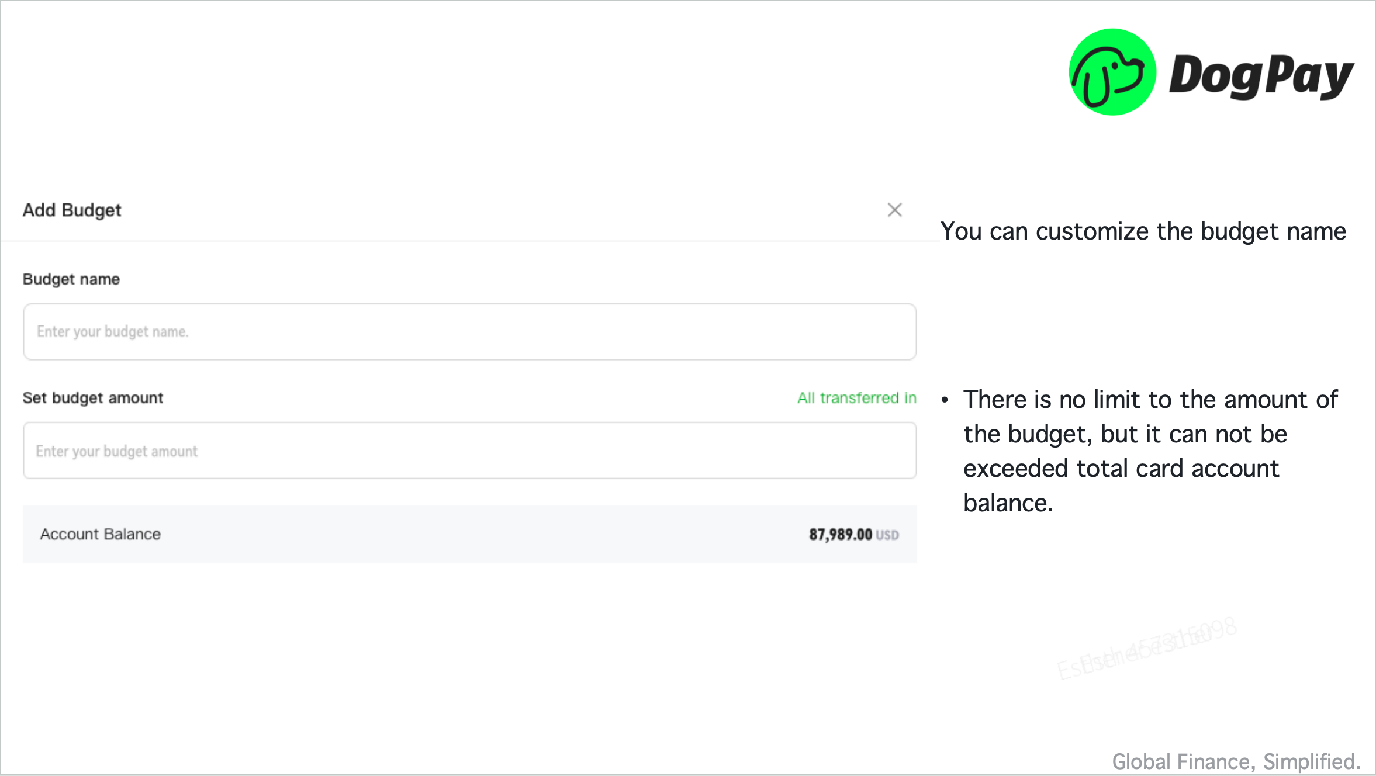This screenshot has width=1376, height=776.
Task: Click the 87,989.00 USD balance value
Action: pos(853,535)
